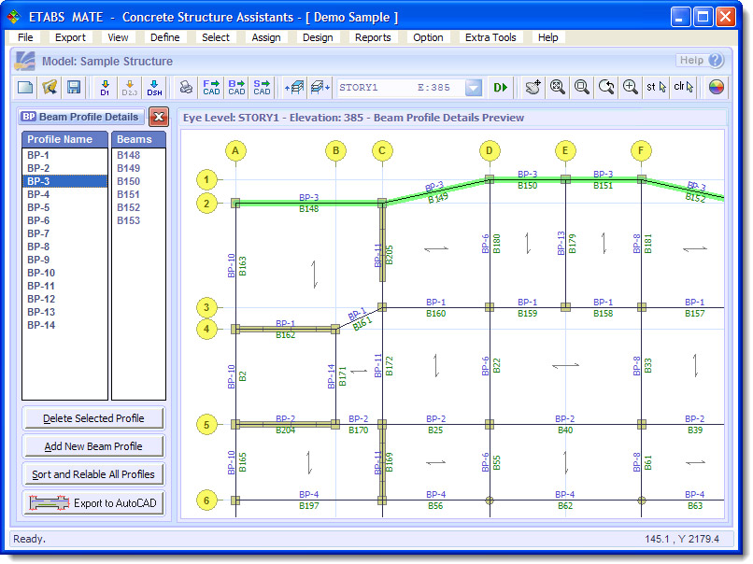Click the zoom extents magnifier icon
The image size is (753, 564).
pos(558,87)
